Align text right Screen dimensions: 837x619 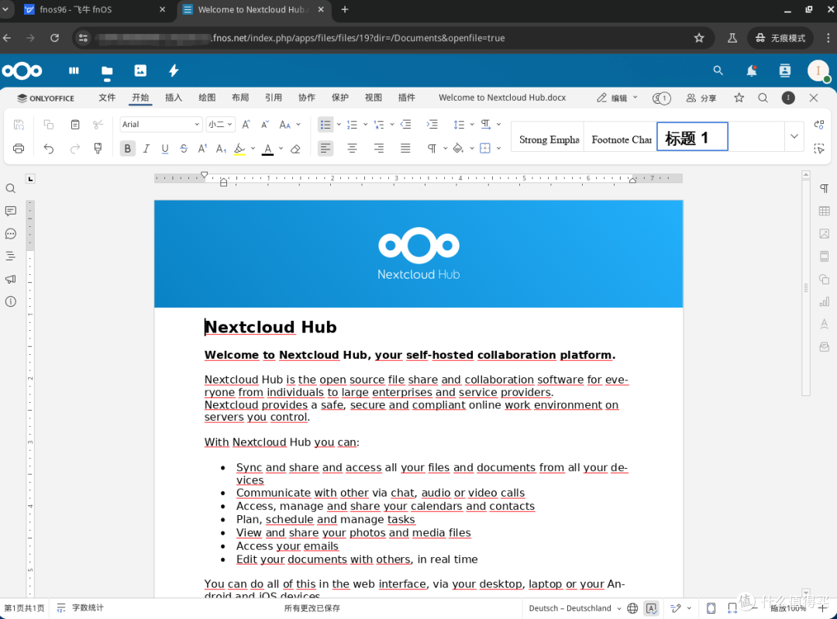(378, 149)
